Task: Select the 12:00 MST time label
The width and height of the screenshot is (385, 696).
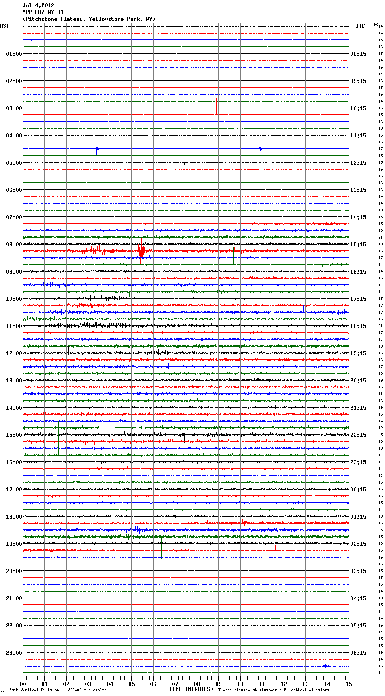Action: click(x=14, y=353)
